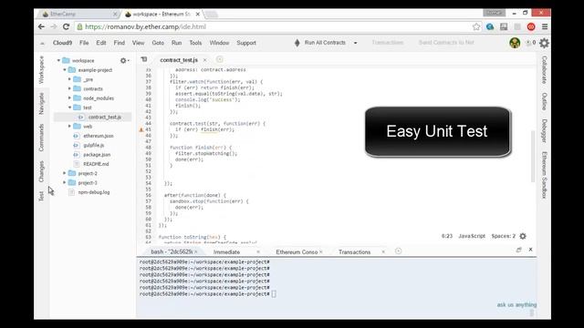Open the Run All Contracts dropdown arrow
Viewport: 584px width, 328px height.
tap(355, 43)
